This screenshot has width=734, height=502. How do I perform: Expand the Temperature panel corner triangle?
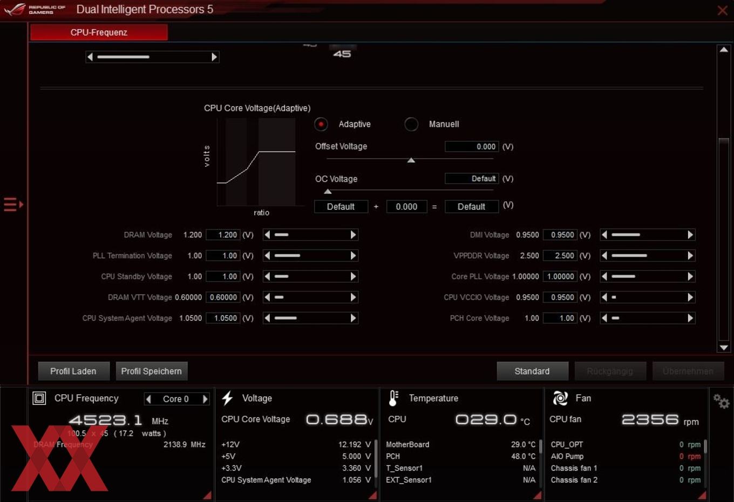pyautogui.click(x=537, y=495)
